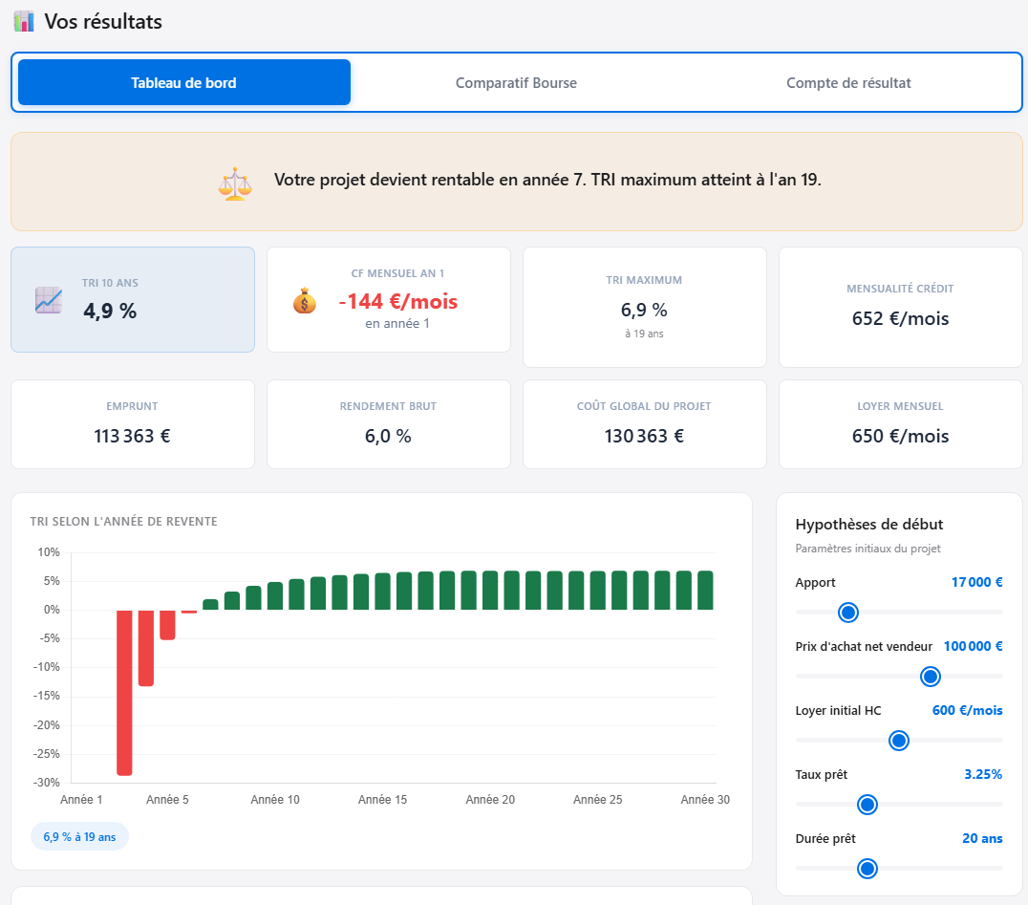Adjust the Apport slider handle

(848, 613)
